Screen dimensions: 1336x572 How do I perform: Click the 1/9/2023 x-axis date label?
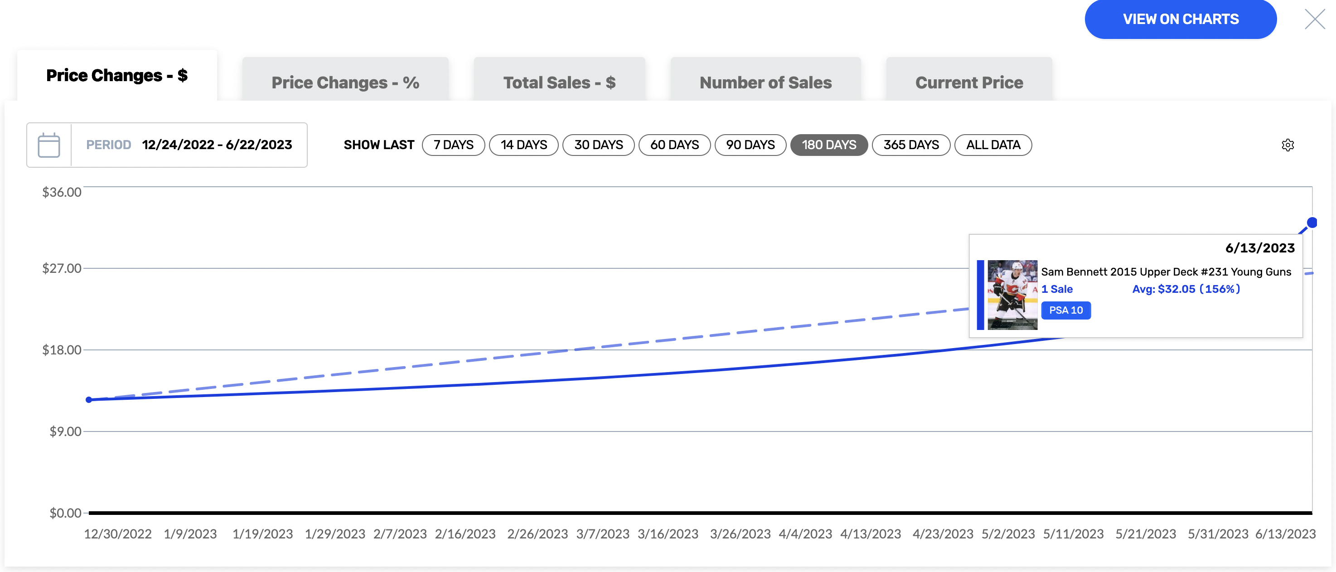(x=190, y=533)
